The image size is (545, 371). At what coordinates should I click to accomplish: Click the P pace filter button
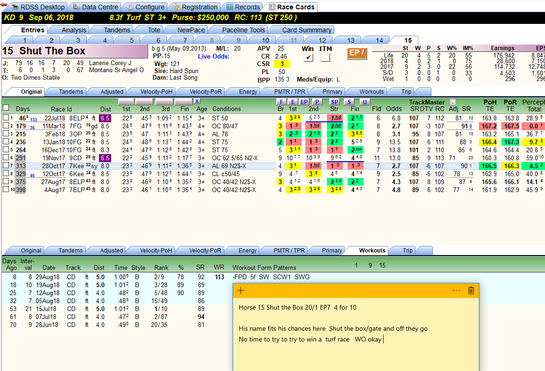[x=317, y=102]
